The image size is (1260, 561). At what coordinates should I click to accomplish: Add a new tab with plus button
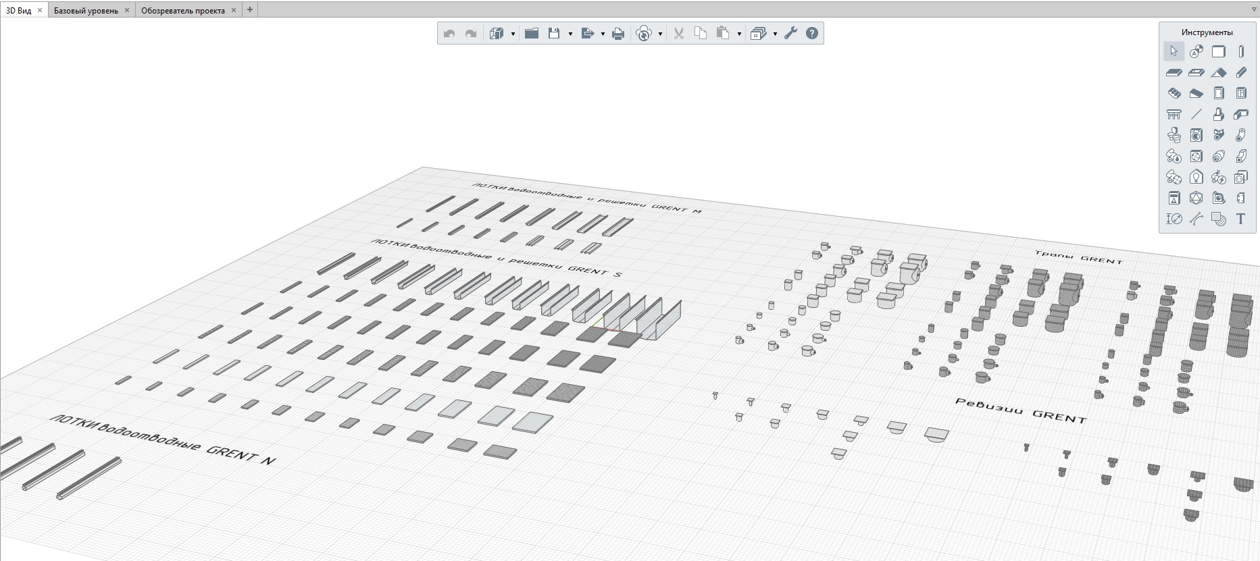[250, 9]
